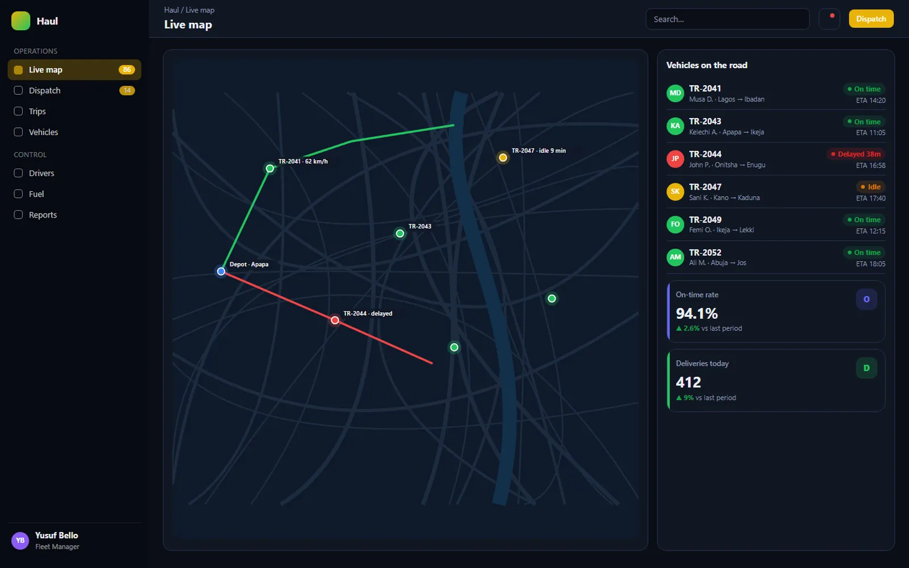Select the Depot Apapa blue marker
The width and height of the screenshot is (909, 568).
pos(221,272)
